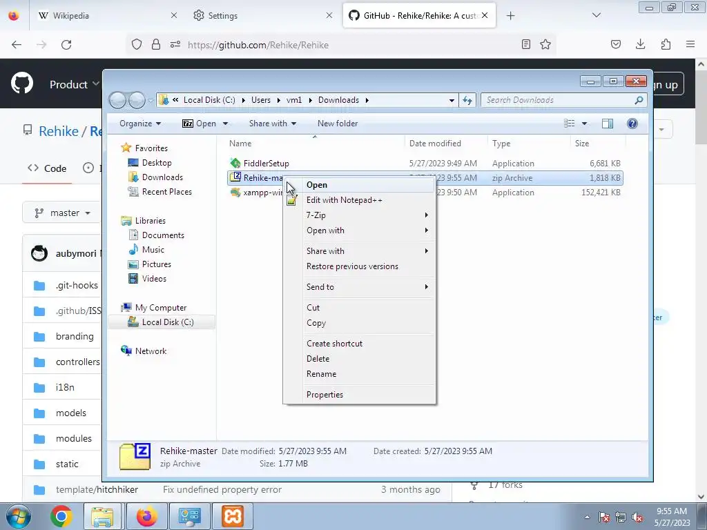Choose Rename in the context menu
Image resolution: width=707 pixels, height=530 pixels.
coord(321,374)
